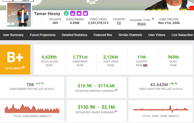
Task: Click the purple bar chart icon
Action: coord(72,13)
